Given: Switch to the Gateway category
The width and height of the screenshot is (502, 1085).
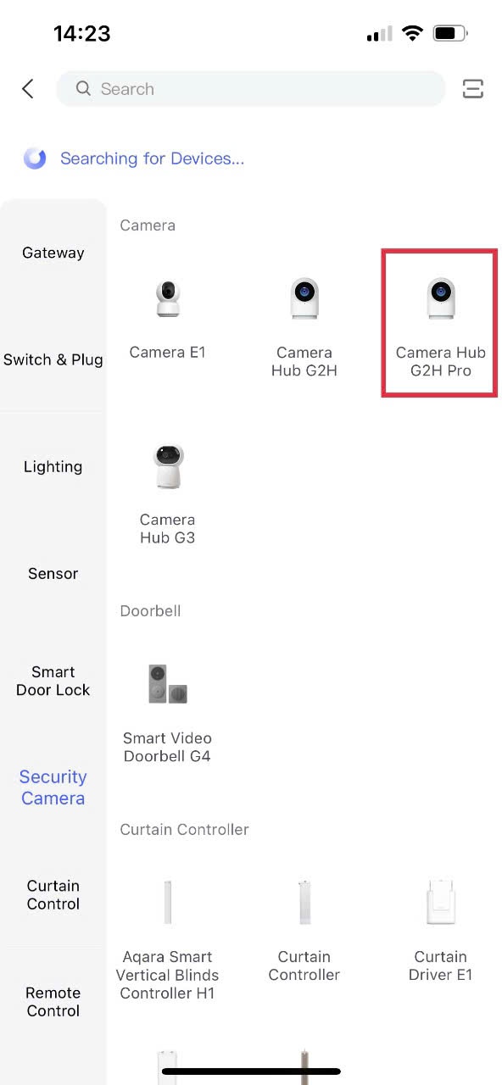Looking at the screenshot, I should tap(53, 252).
